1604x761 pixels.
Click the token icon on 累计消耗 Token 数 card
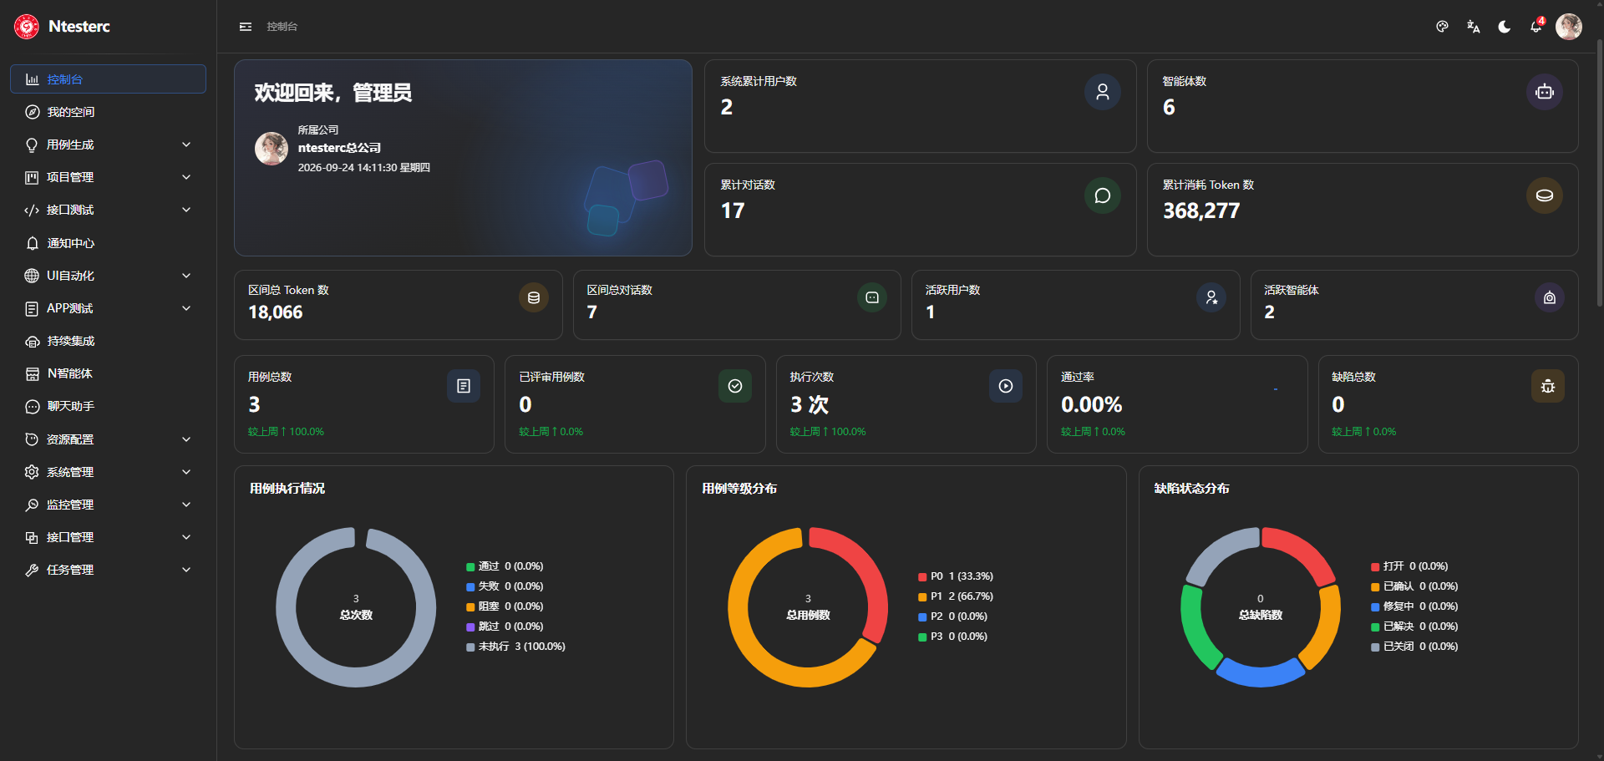[1545, 195]
